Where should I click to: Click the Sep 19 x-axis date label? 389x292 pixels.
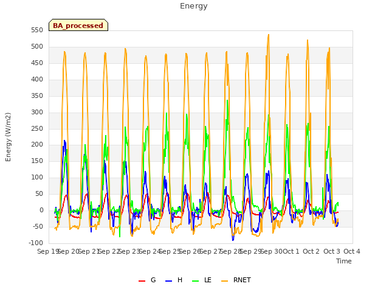point(47,251)
